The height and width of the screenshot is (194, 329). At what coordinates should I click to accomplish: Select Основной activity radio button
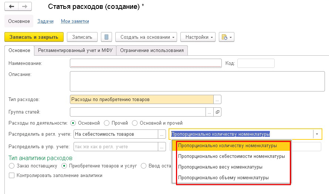pyautogui.click(x=73, y=123)
